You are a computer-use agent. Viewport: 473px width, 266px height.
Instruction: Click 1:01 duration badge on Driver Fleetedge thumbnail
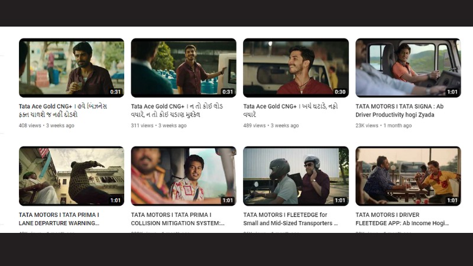452,200
